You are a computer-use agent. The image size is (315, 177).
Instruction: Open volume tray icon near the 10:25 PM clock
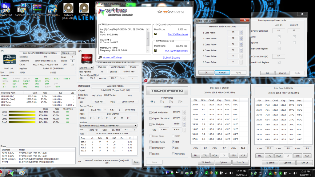pyautogui.click(x=231, y=173)
